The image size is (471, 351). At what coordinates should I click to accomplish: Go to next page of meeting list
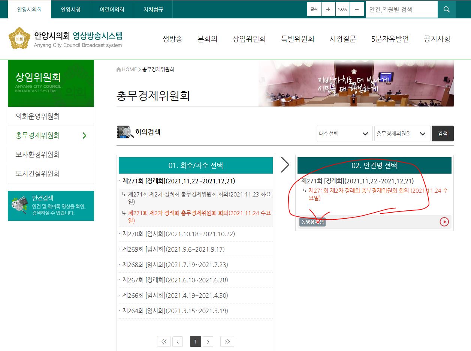click(x=208, y=341)
